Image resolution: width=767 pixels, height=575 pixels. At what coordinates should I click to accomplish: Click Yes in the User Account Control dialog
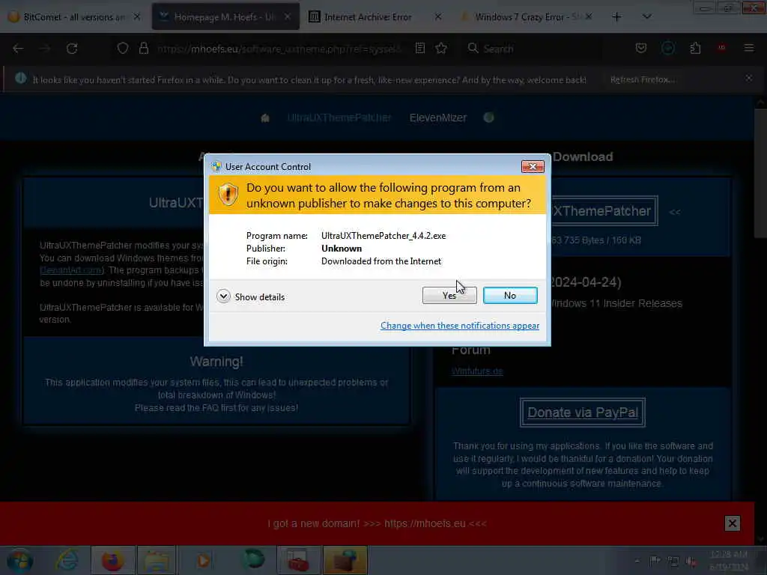tap(449, 295)
